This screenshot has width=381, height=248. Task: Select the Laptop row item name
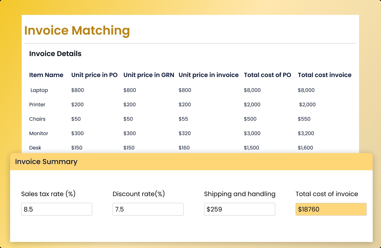click(39, 90)
